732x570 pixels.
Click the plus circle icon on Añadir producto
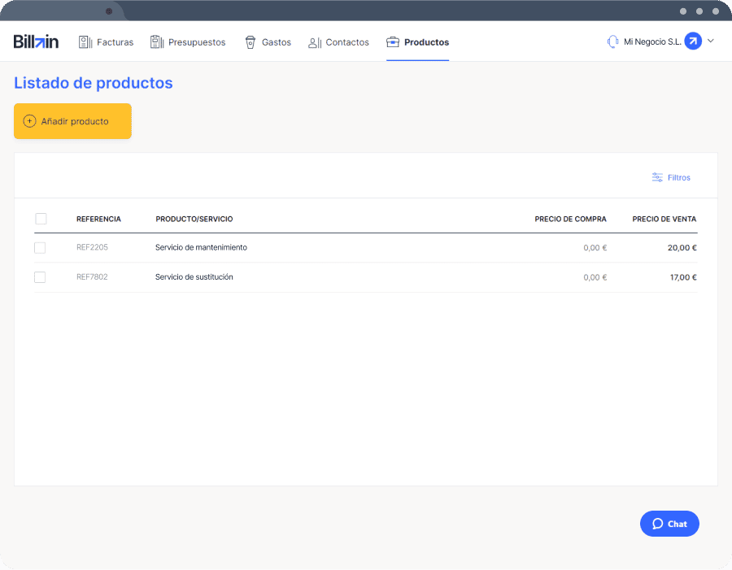(29, 121)
